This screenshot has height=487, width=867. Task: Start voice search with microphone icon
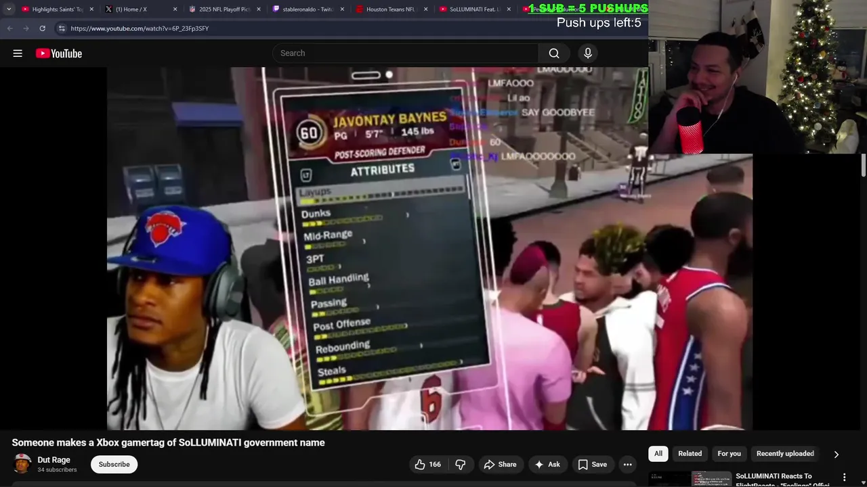point(587,53)
